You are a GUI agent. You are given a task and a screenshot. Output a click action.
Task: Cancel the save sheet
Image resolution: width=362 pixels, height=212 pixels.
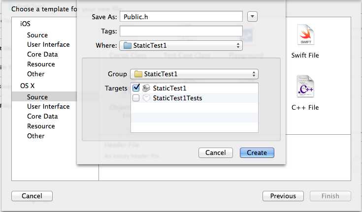216,152
